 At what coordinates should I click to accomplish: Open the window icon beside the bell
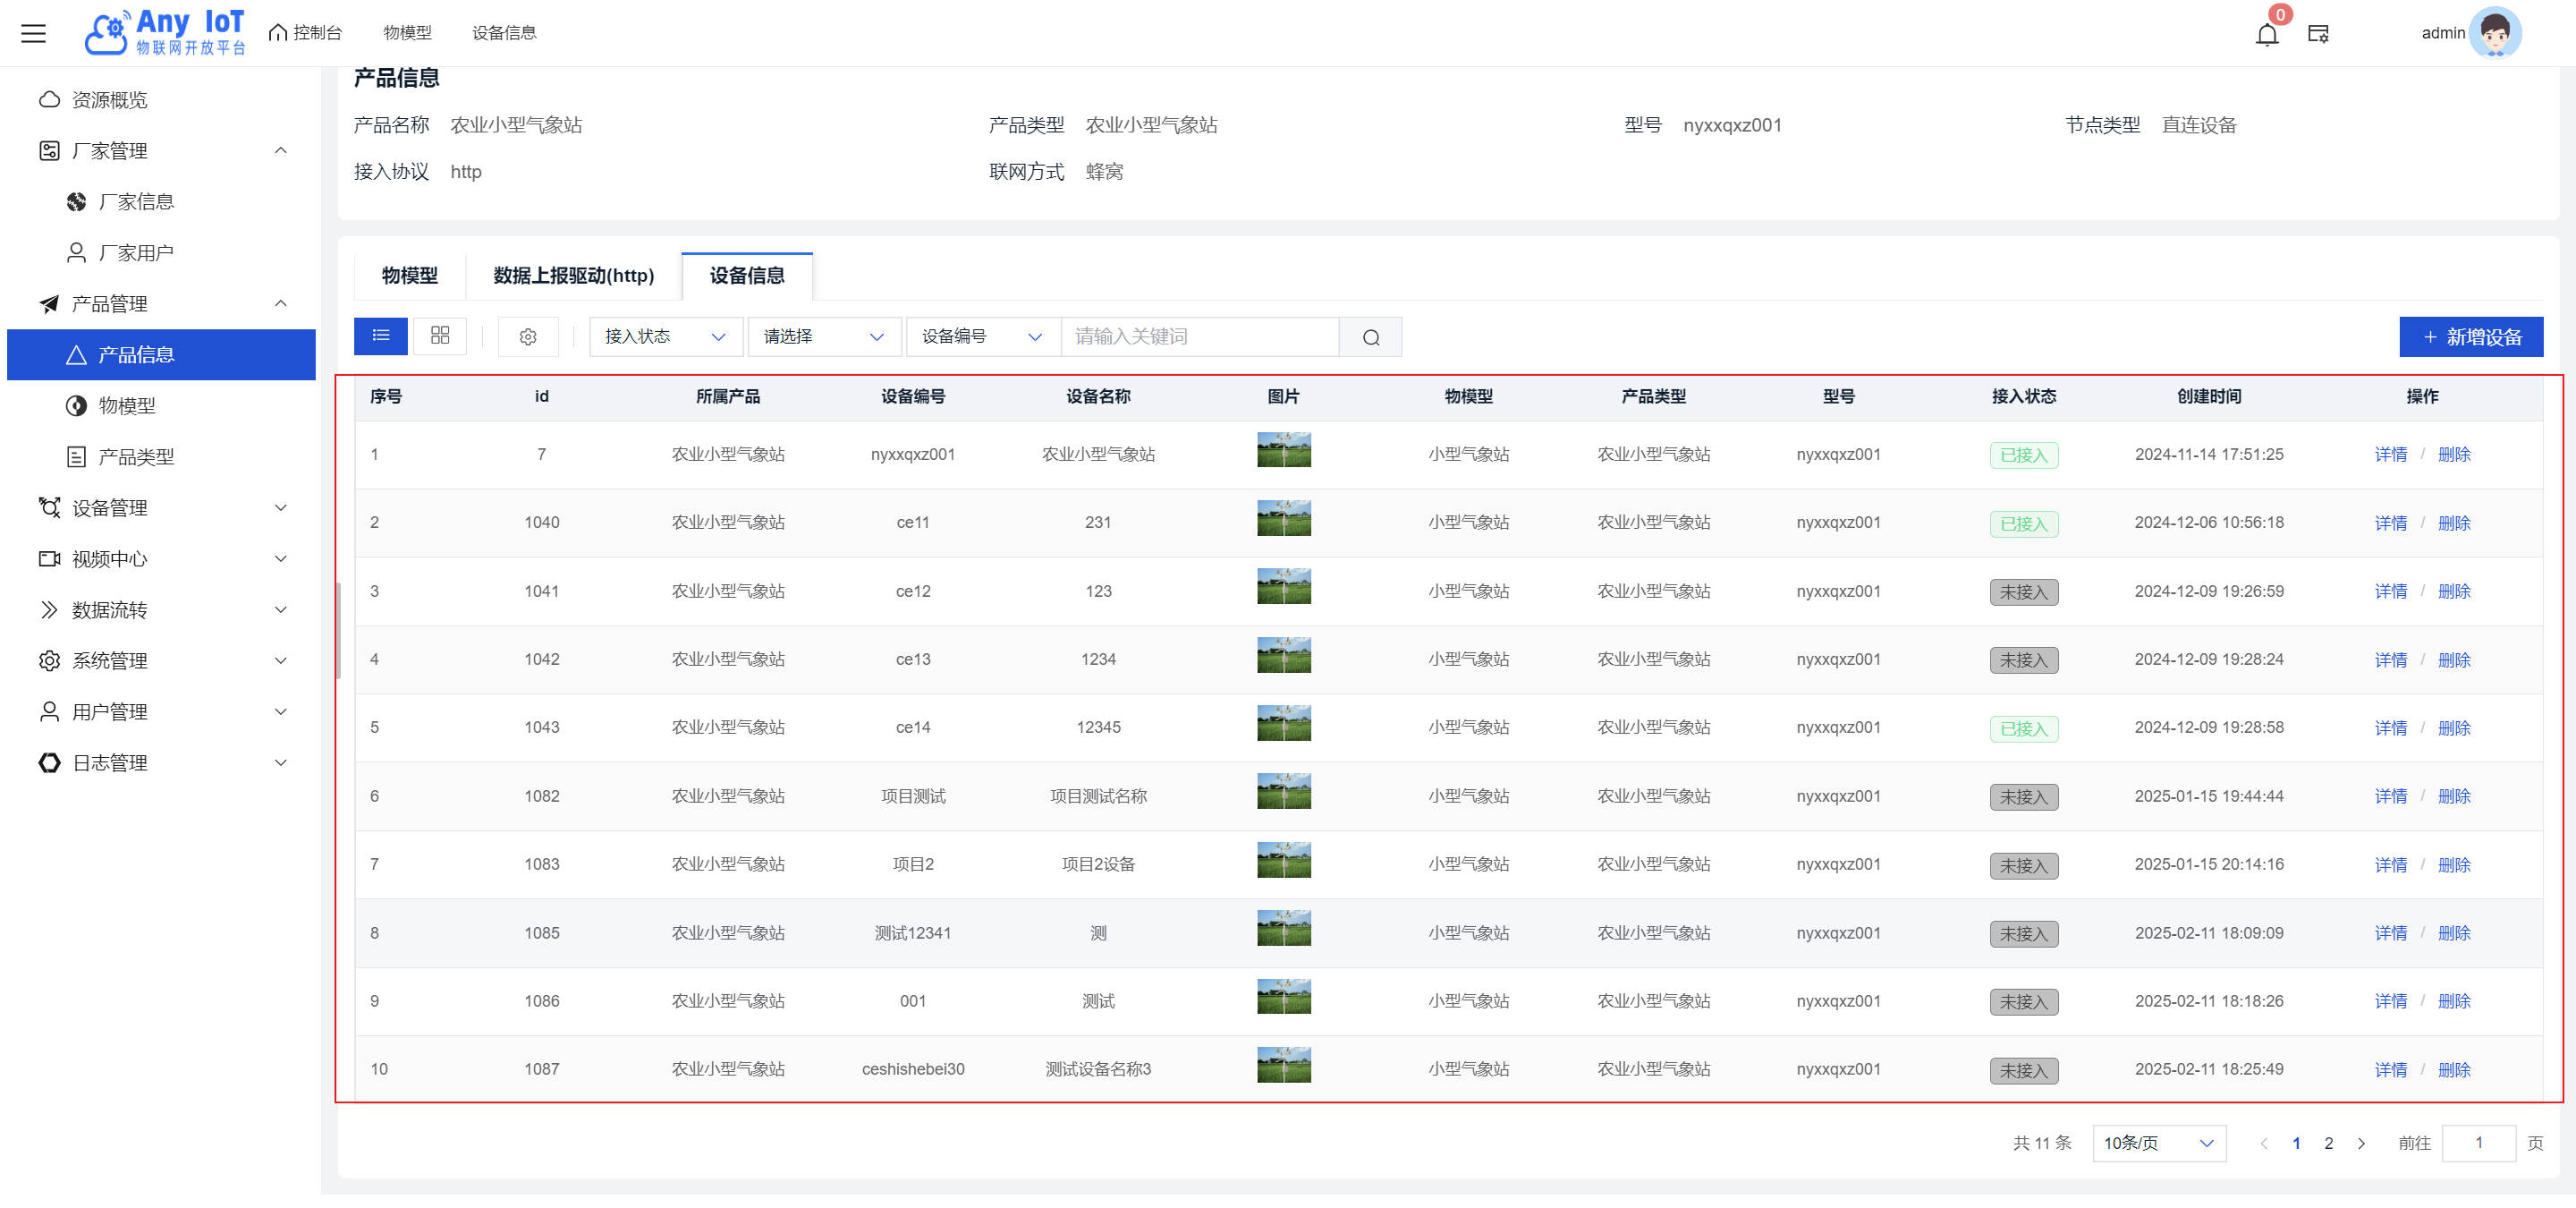[2318, 34]
